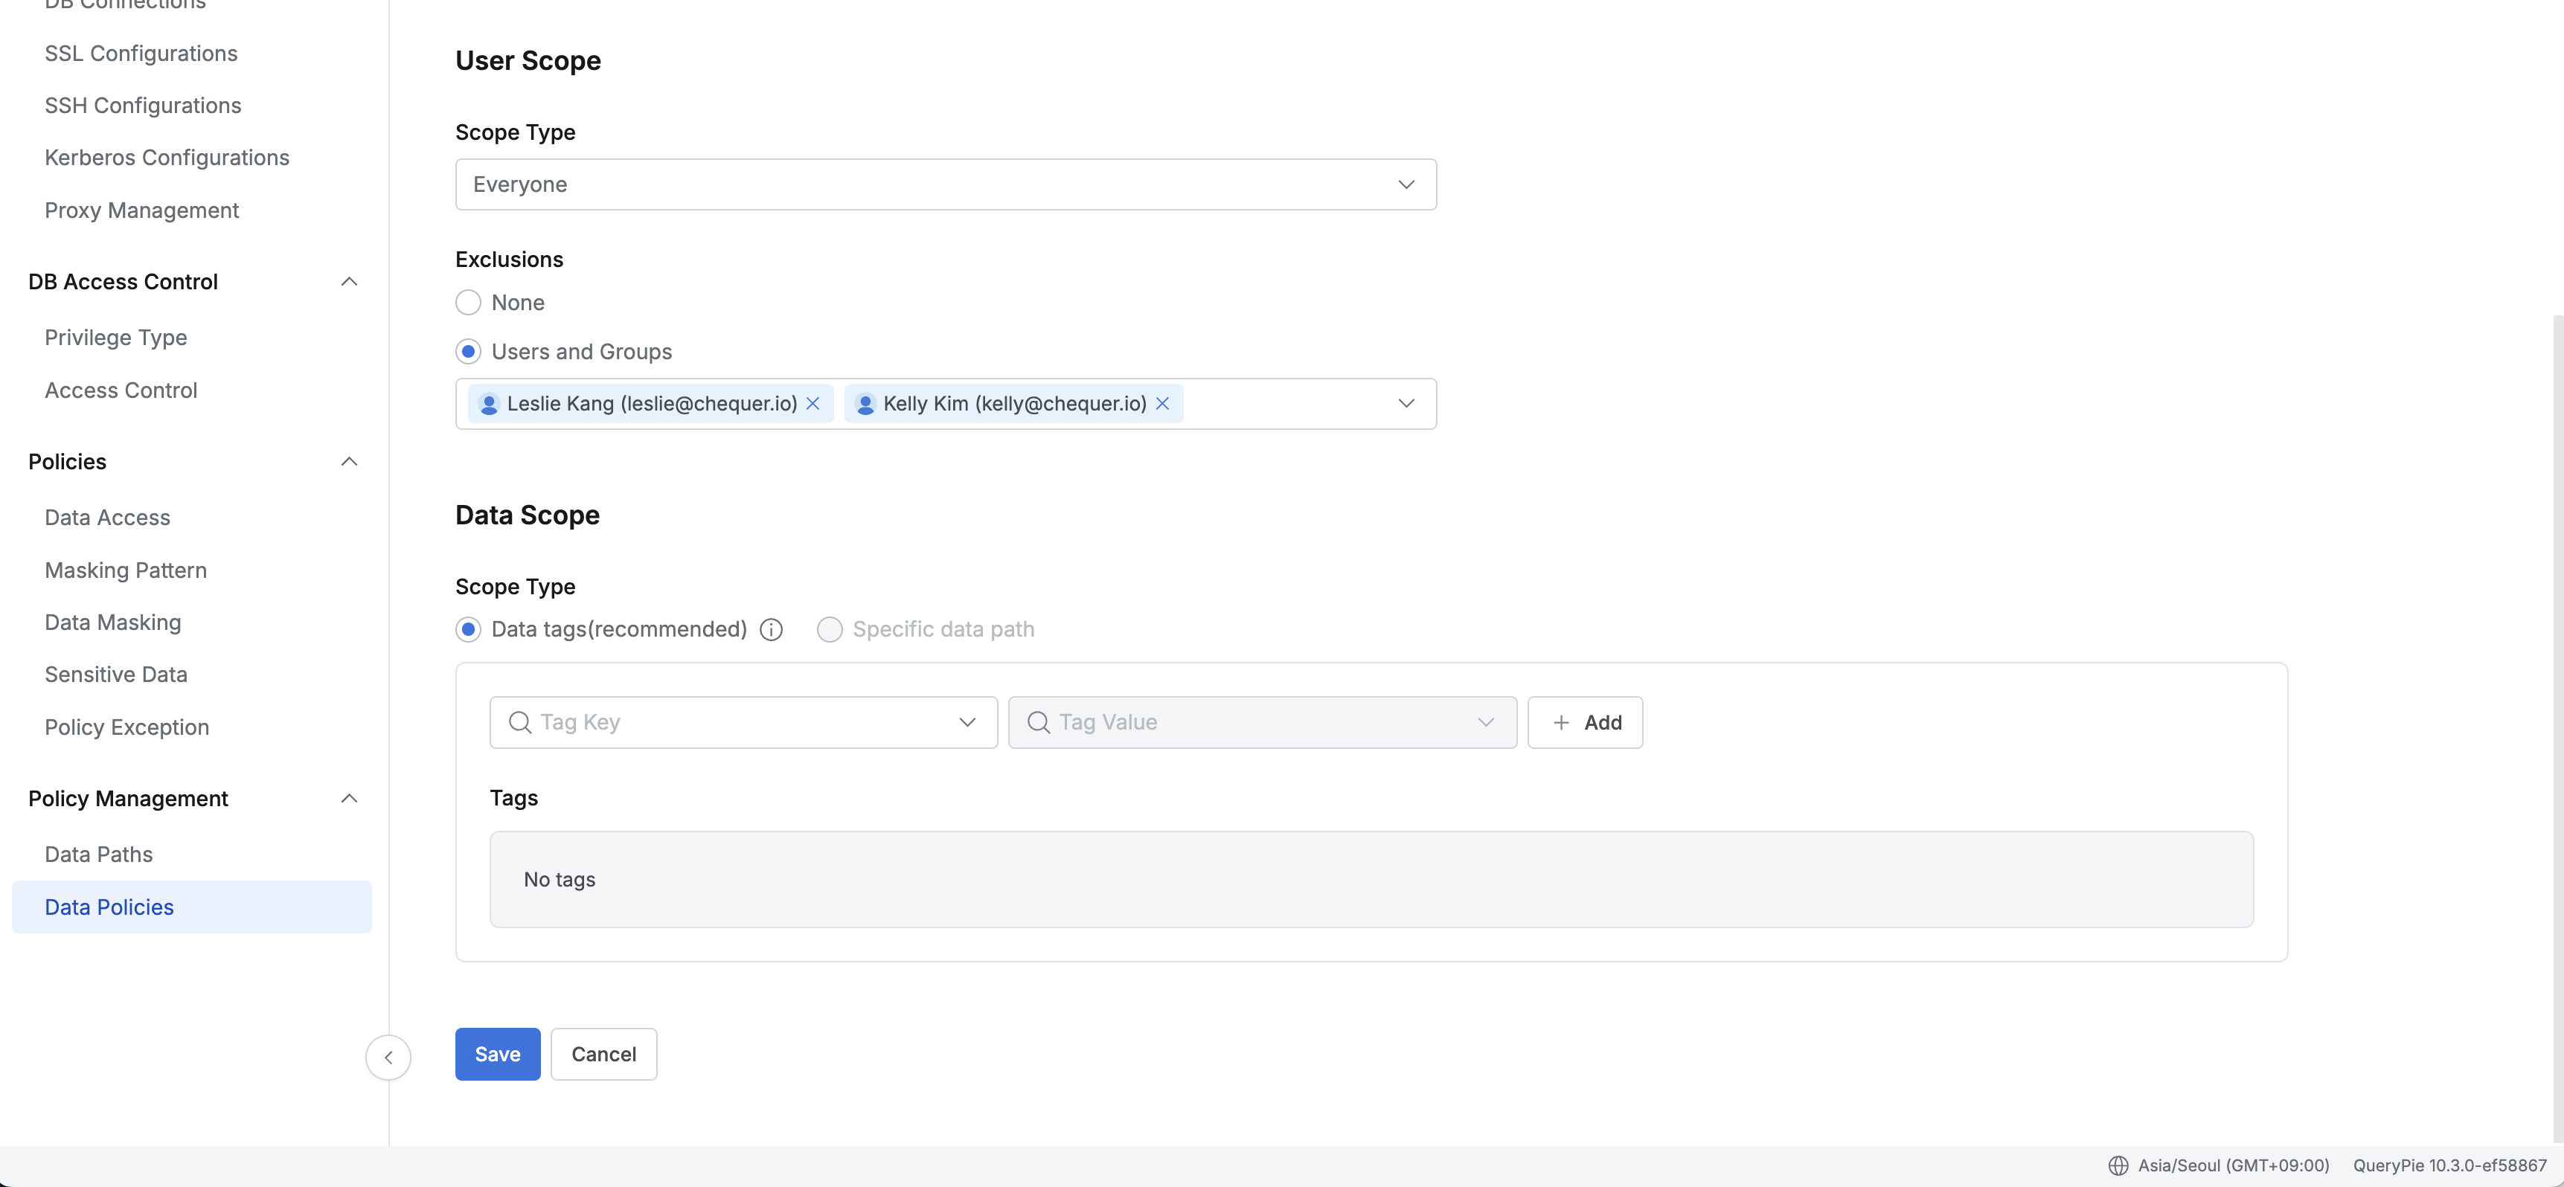
Task: Click the timezone globe icon
Action: [x=2118, y=1165]
